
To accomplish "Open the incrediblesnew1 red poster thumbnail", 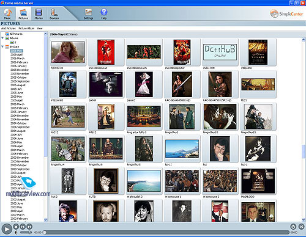I will [106, 52].
